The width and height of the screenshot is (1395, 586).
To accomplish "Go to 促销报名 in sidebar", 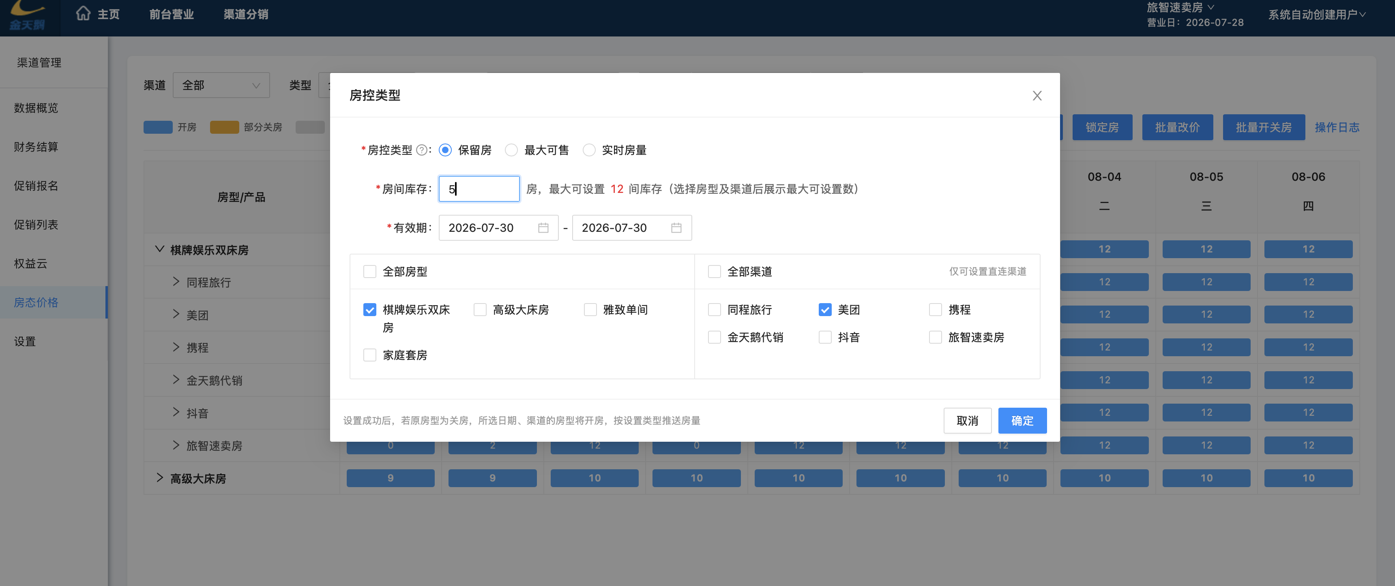I will click(36, 186).
